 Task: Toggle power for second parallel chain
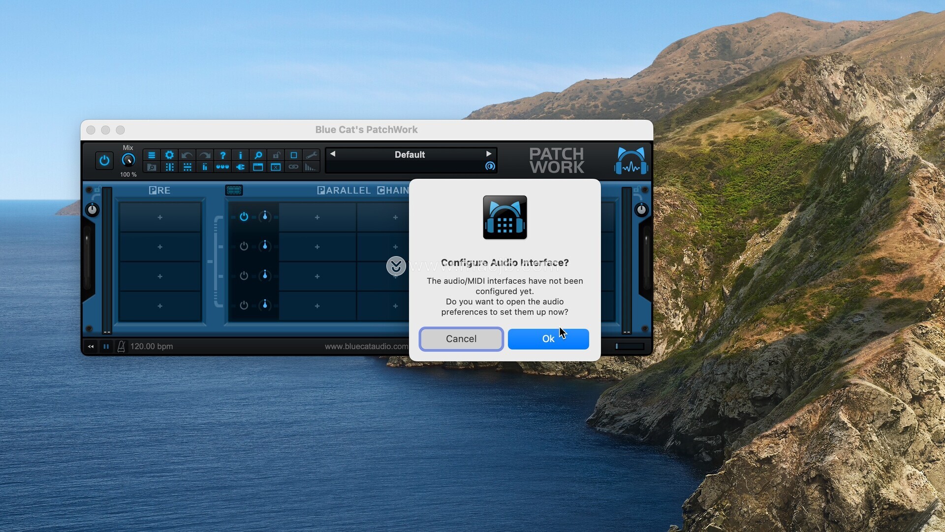(x=244, y=246)
